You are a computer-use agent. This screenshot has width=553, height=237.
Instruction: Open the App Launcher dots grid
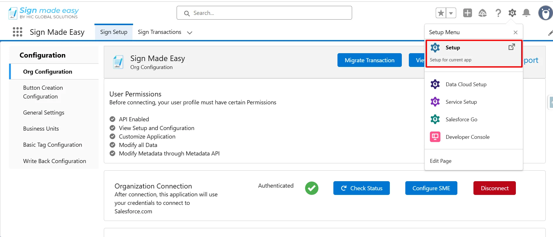18,32
